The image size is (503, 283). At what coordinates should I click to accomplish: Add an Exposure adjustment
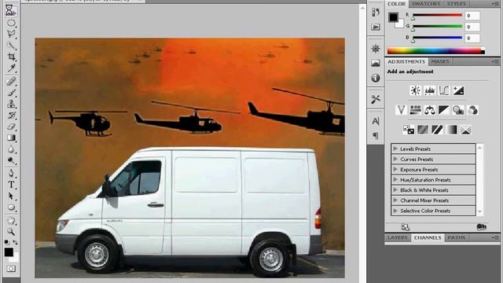[458, 90]
